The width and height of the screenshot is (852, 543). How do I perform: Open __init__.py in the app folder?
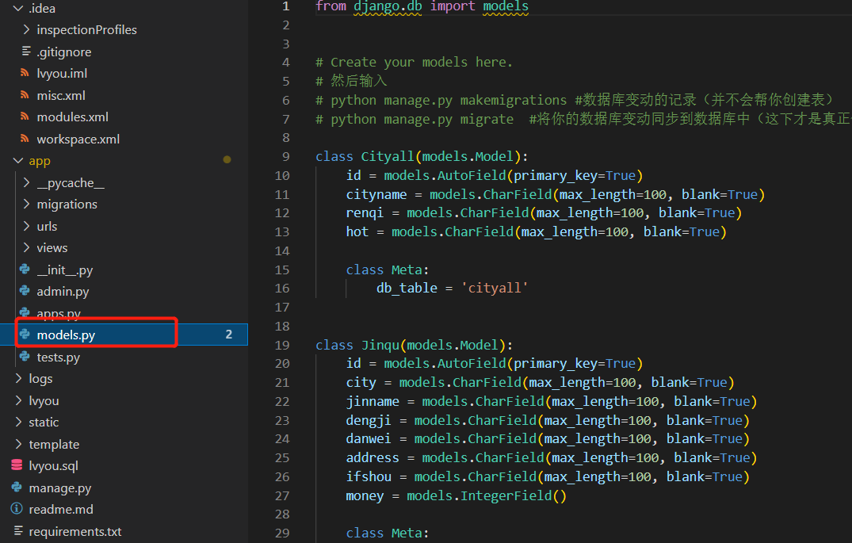(65, 270)
